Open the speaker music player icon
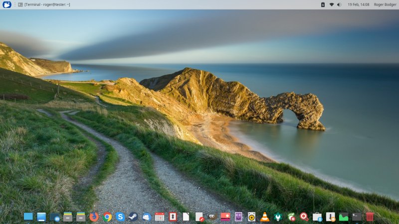The width and height of the screenshot is (399, 224). pyautogui.click(x=251, y=217)
